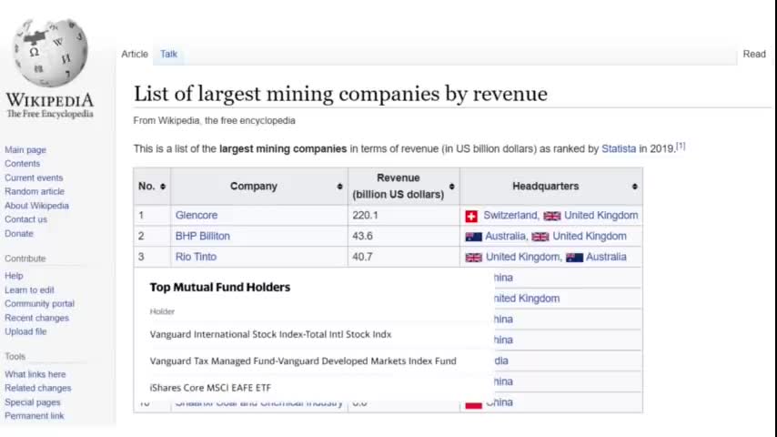Viewport: 777px width, 437px height.
Task: Open a Random article
Action: (35, 191)
